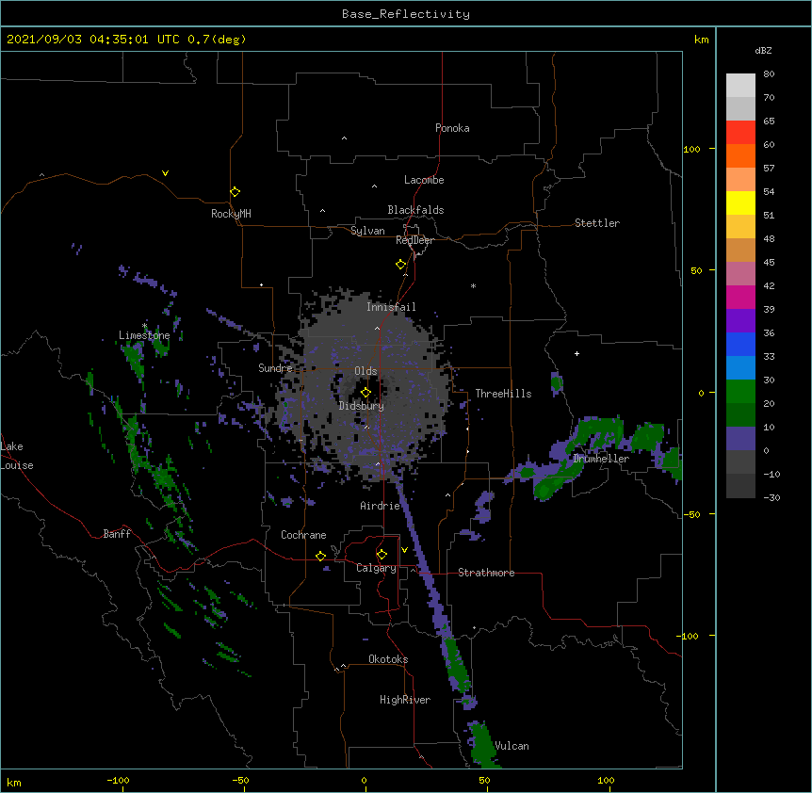Image resolution: width=812 pixels, height=793 pixels.
Task: Select the magenta 39-42 dBZ legend swatch
Action: (x=740, y=297)
